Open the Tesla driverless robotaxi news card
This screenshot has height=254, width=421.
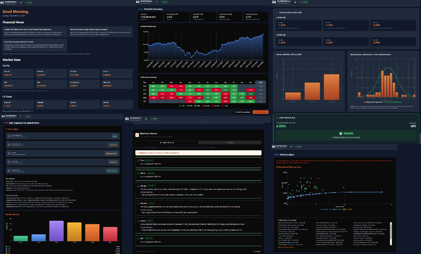[x=35, y=45]
